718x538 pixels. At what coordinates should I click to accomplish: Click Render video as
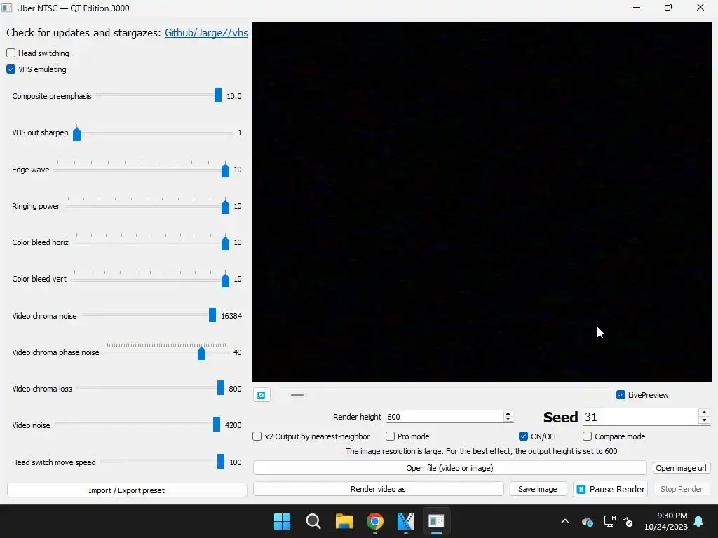(378, 489)
